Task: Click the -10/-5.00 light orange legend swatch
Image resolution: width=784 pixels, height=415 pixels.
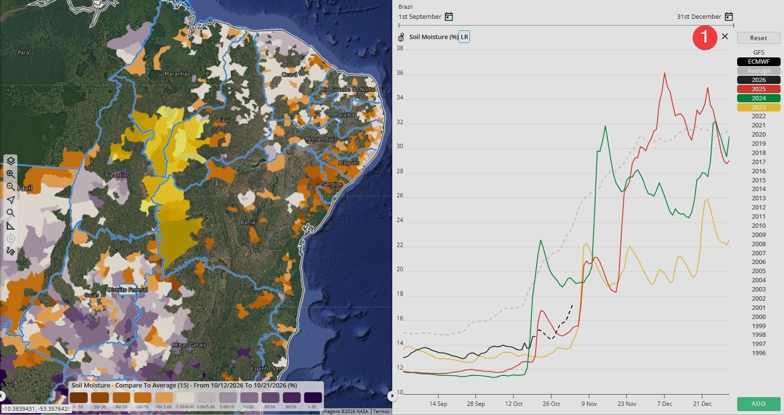Action: (x=164, y=398)
